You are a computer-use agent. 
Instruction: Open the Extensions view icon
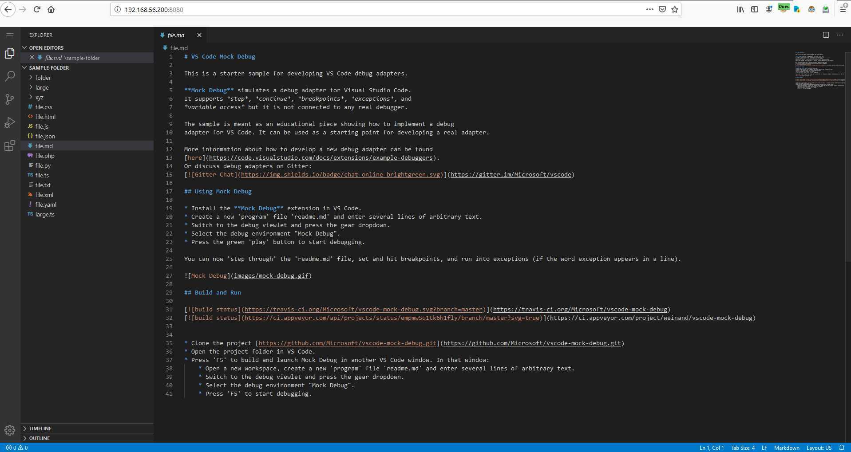click(x=10, y=145)
